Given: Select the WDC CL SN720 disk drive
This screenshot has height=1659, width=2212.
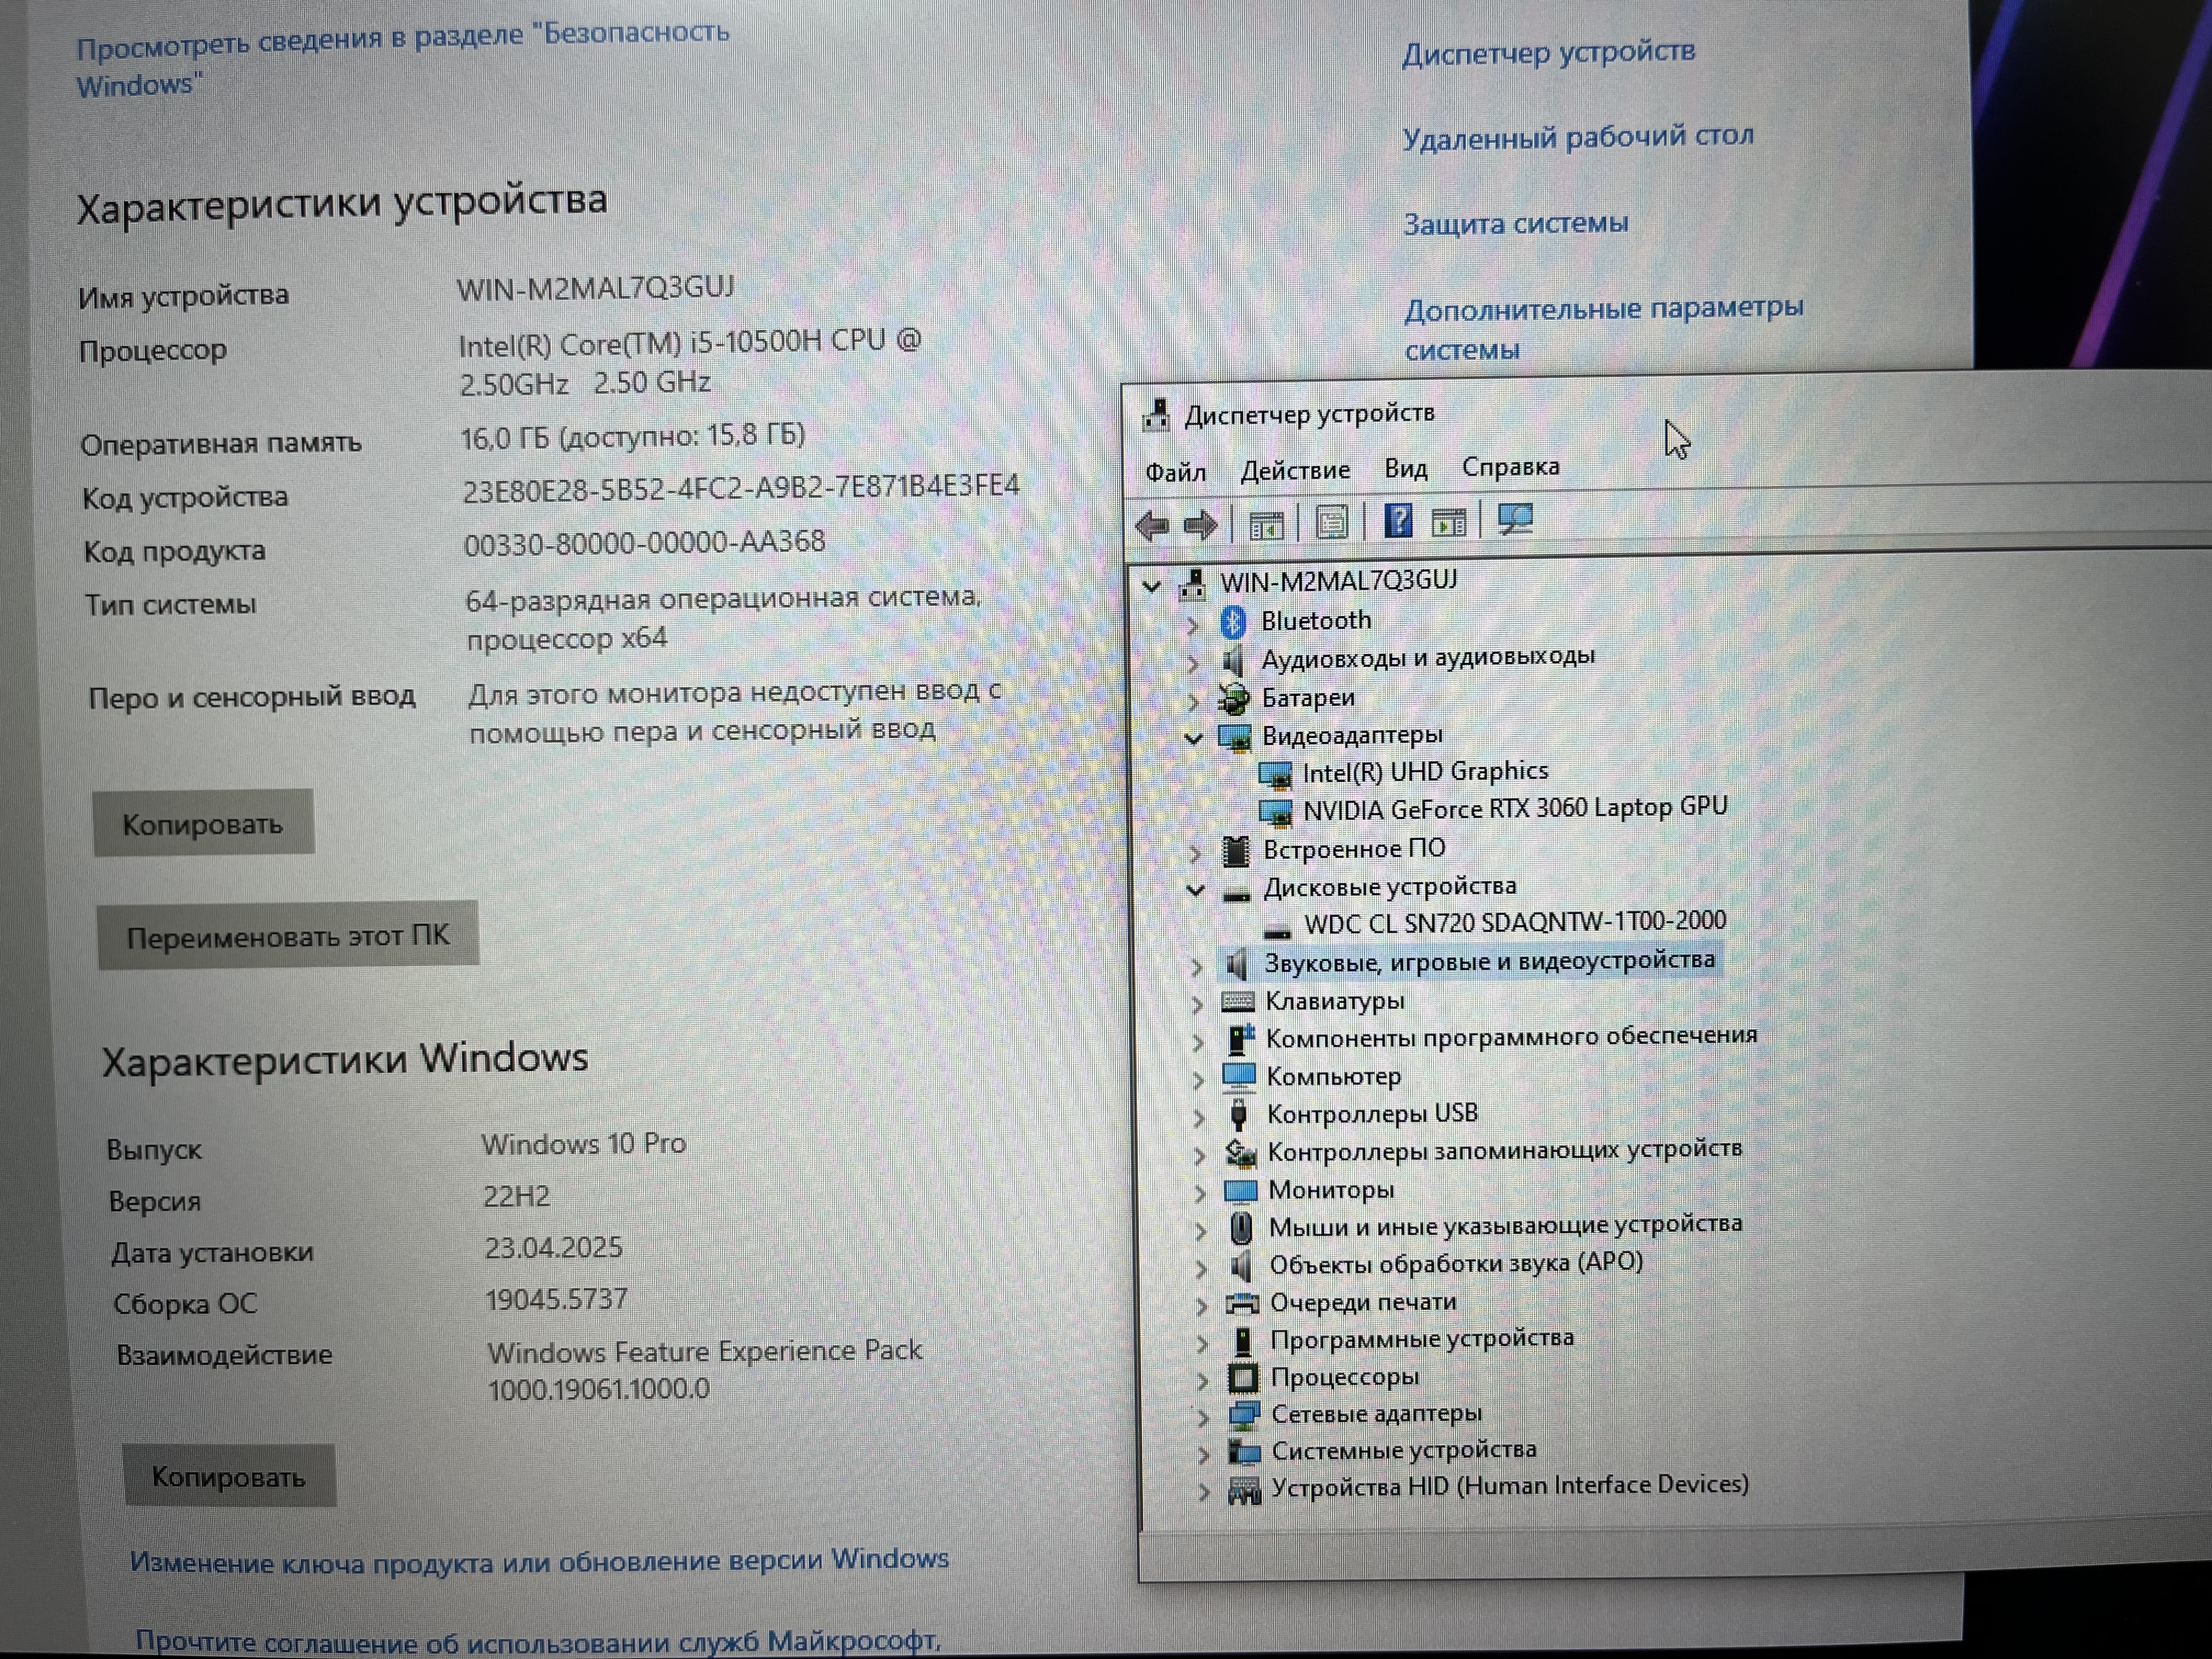Looking at the screenshot, I should (1514, 922).
